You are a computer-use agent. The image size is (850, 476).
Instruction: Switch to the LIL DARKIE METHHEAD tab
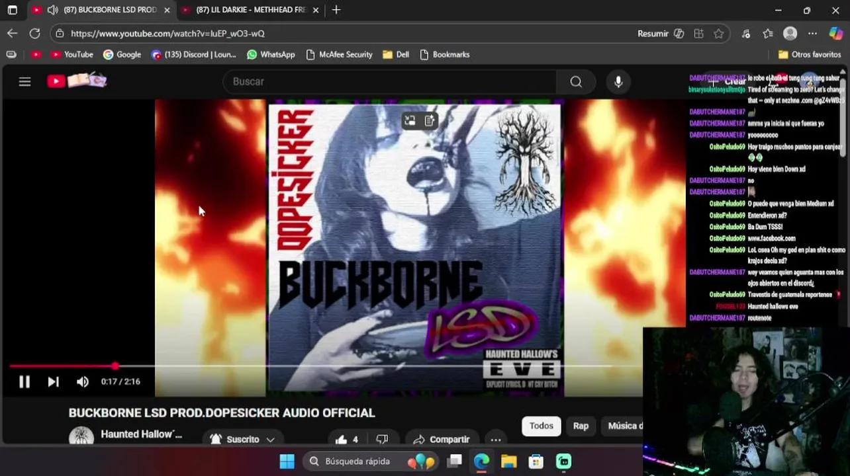250,10
